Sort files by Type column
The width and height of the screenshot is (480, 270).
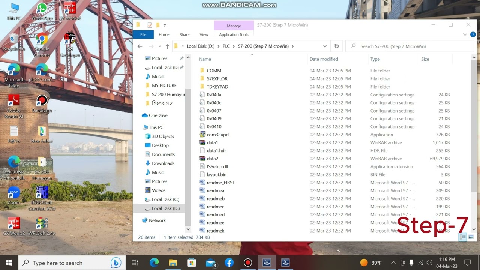click(375, 59)
